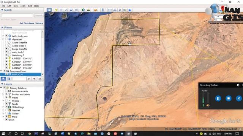This screenshot has height=136, width=243.
Task: Select the Add Path tool
Action: (x=66, y=10)
